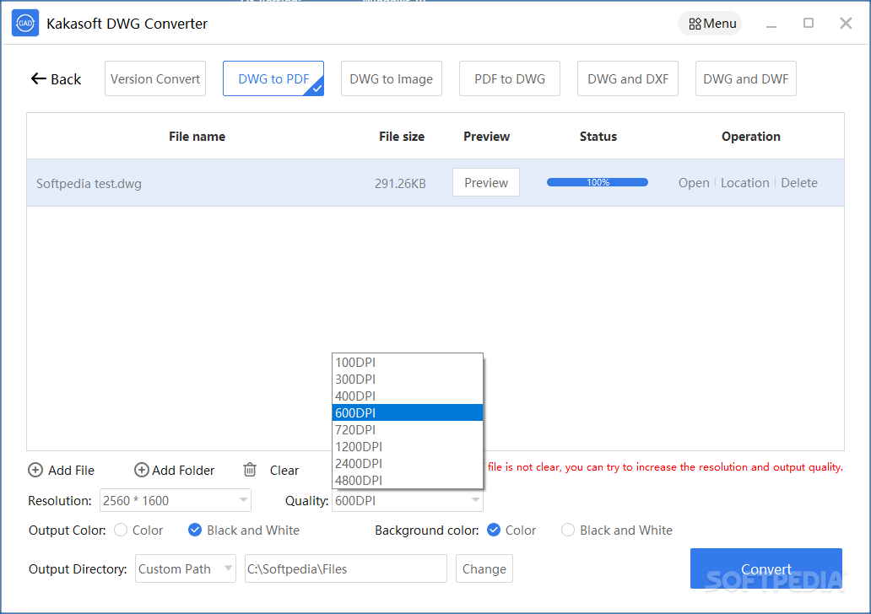Click the C:\Softpedia\Files path field
The height and width of the screenshot is (614, 871).
click(345, 569)
